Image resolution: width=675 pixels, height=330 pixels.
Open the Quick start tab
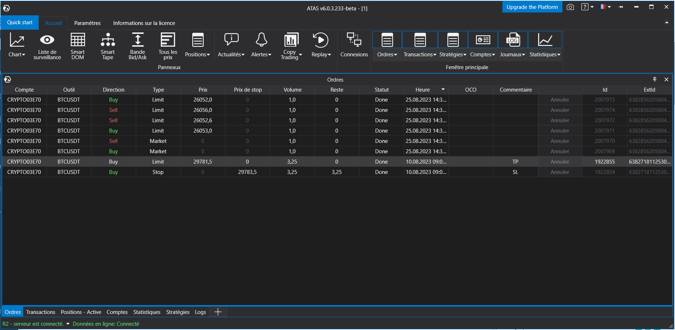click(x=20, y=22)
